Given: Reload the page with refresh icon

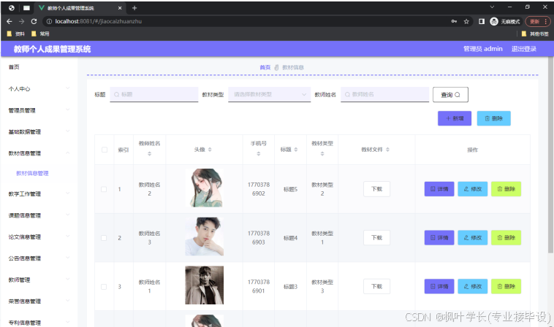Looking at the screenshot, I should [x=34, y=21].
